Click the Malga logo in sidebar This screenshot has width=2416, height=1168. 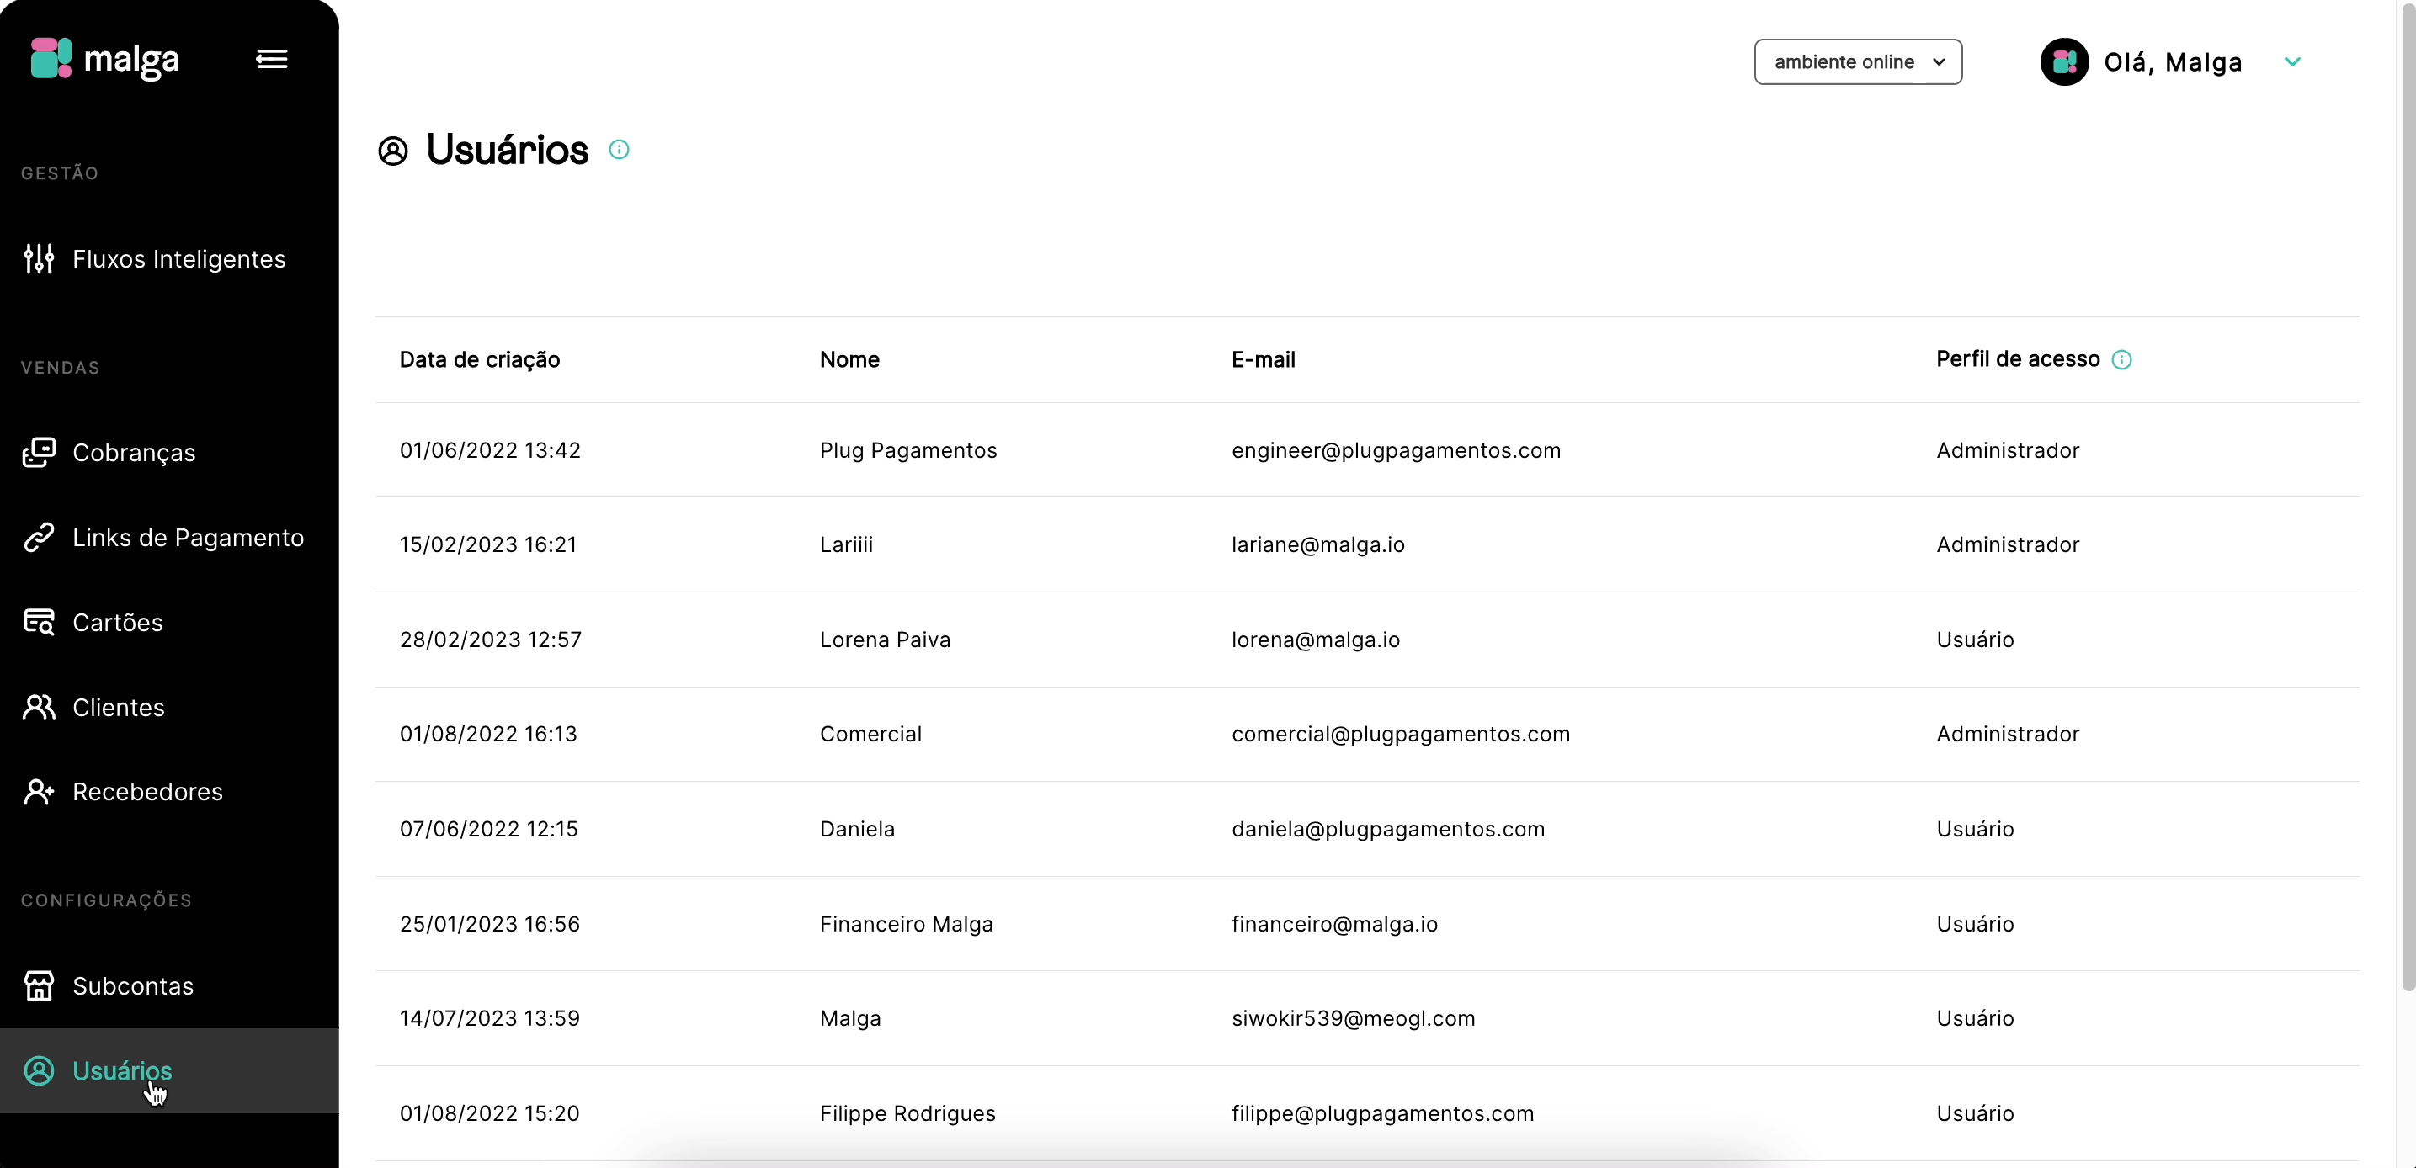tap(104, 59)
